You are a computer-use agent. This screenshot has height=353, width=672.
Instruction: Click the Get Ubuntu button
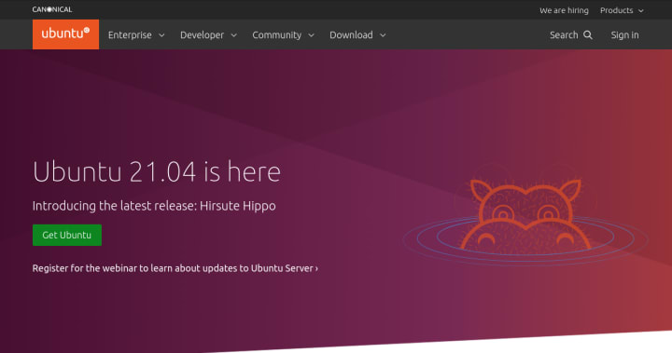(x=67, y=235)
